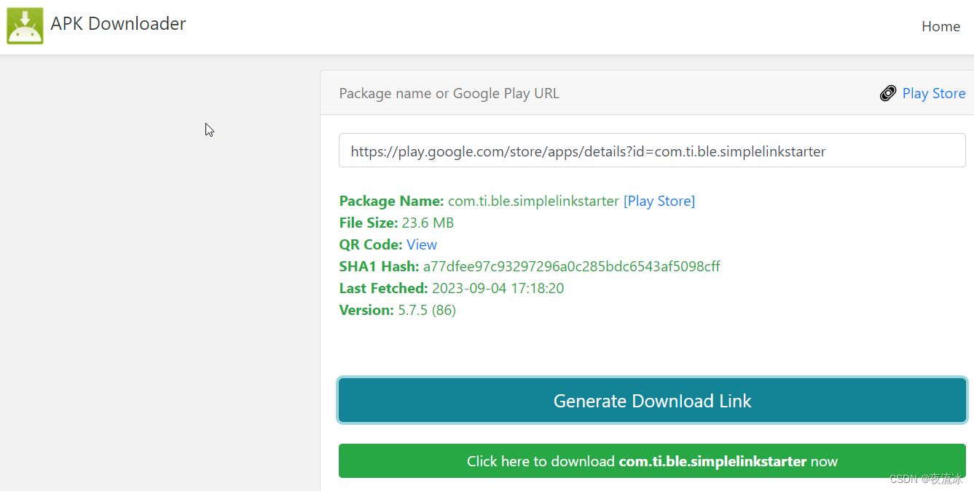This screenshot has width=974, height=491.
Task: Open the Play Store link in panel header
Action: click(933, 93)
